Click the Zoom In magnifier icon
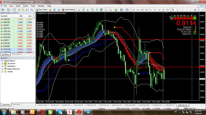The height and width of the screenshot is (115, 206). (x=93, y=10)
